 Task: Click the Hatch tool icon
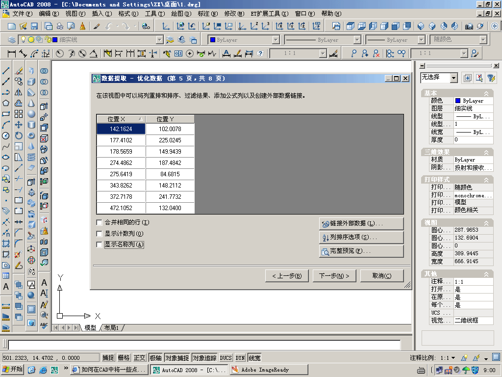(6, 243)
